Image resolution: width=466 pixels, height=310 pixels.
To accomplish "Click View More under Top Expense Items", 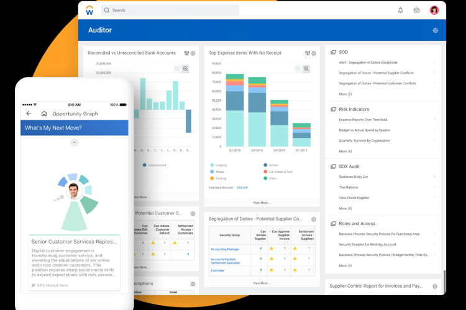I will click(x=262, y=203).
